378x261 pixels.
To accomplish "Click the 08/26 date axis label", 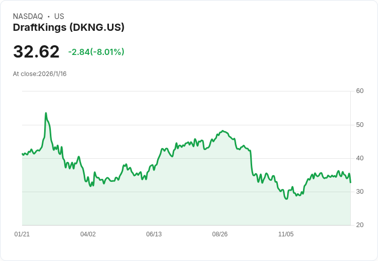I will coord(220,234).
